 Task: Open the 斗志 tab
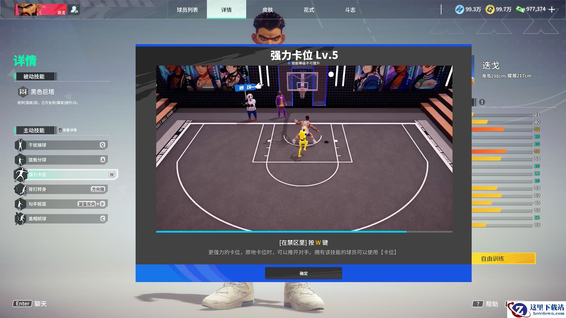point(350,10)
